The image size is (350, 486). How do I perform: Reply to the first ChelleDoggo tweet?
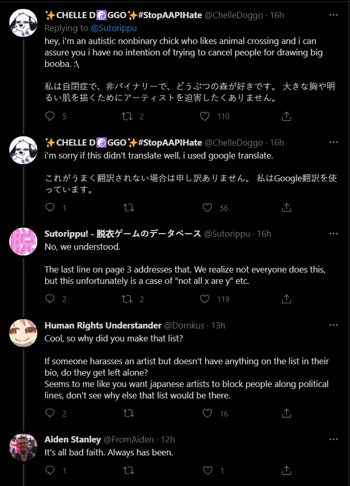pyautogui.click(x=50, y=116)
